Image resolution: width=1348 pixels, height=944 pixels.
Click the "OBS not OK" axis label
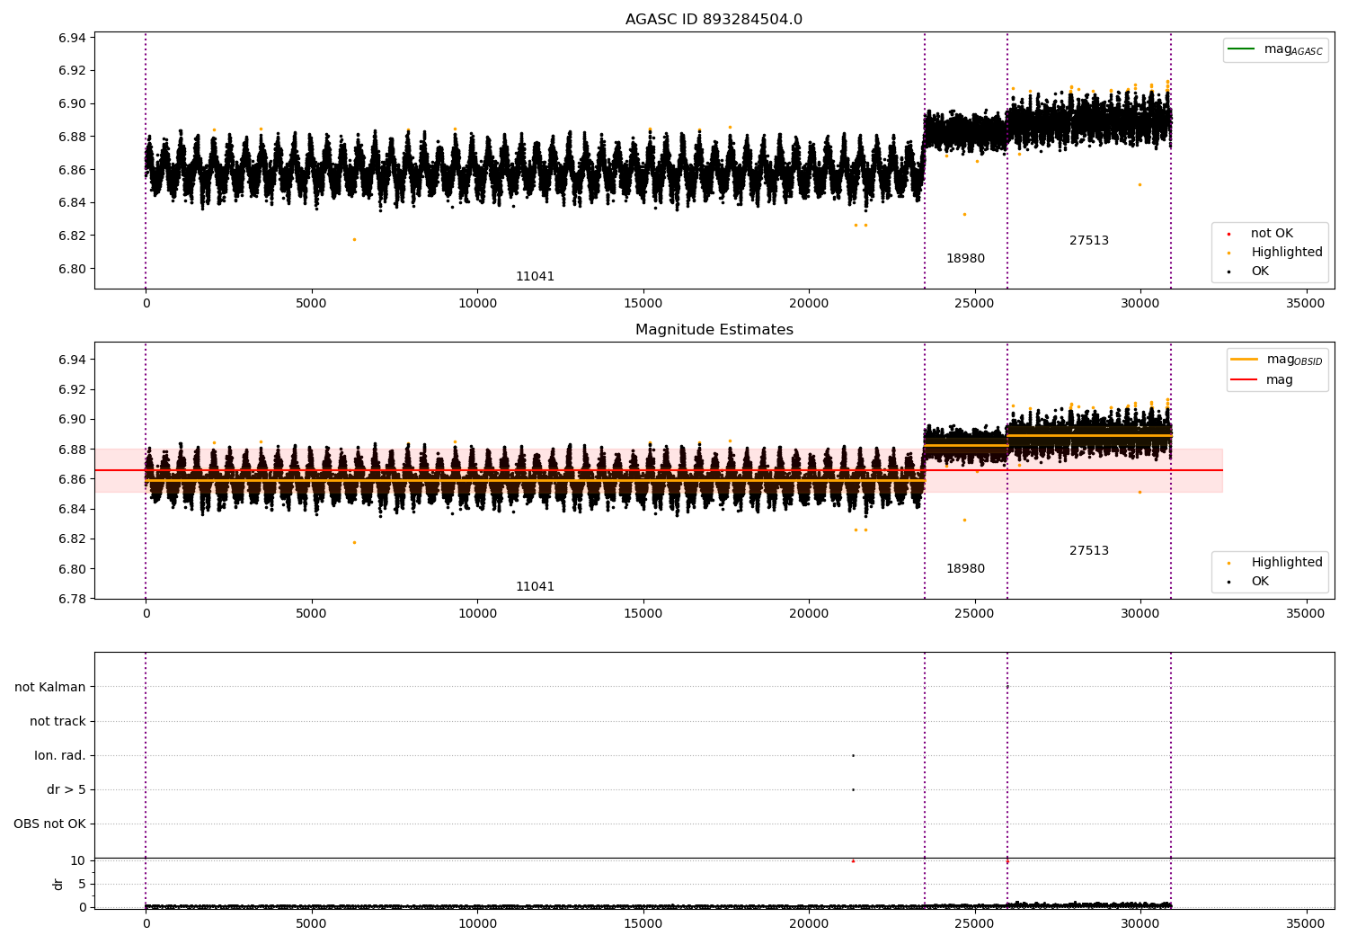tap(49, 824)
